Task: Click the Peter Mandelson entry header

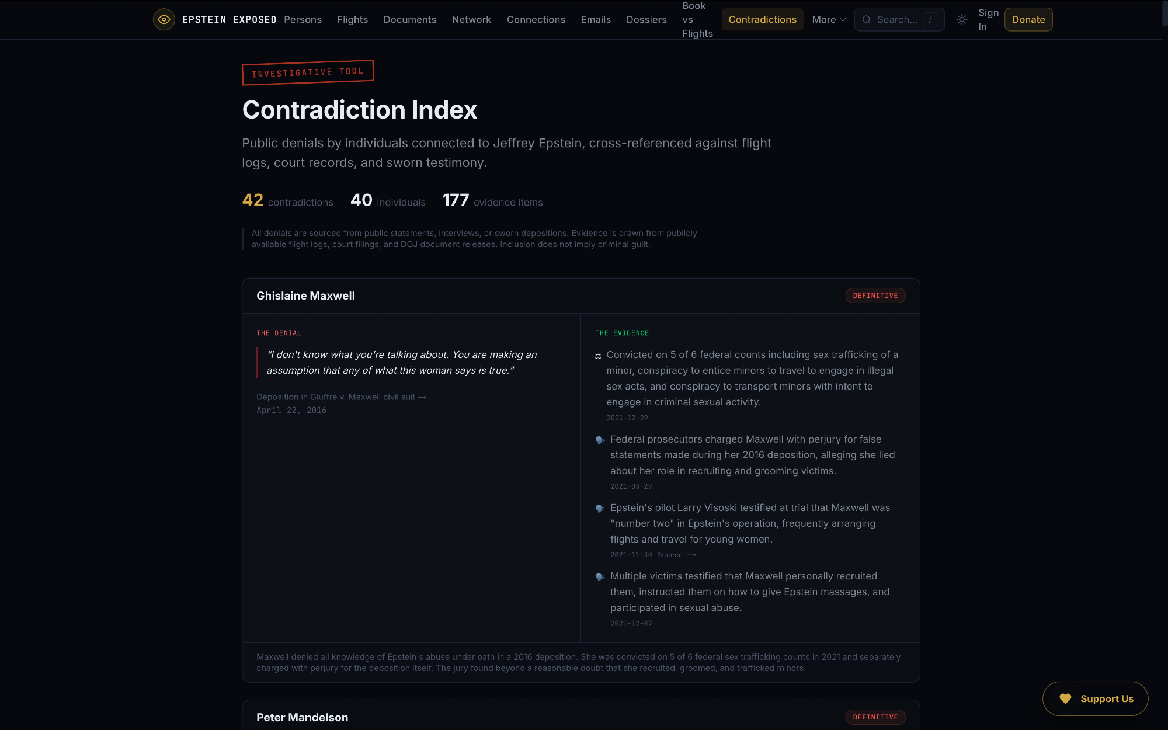Action: [302, 717]
